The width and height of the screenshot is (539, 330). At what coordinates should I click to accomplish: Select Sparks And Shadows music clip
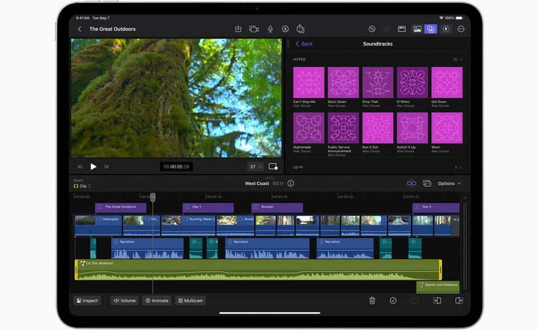438,287
